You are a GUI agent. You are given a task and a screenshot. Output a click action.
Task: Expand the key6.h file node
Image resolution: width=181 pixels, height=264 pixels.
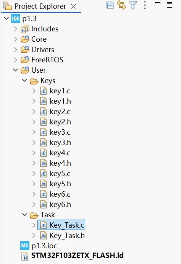click(34, 205)
